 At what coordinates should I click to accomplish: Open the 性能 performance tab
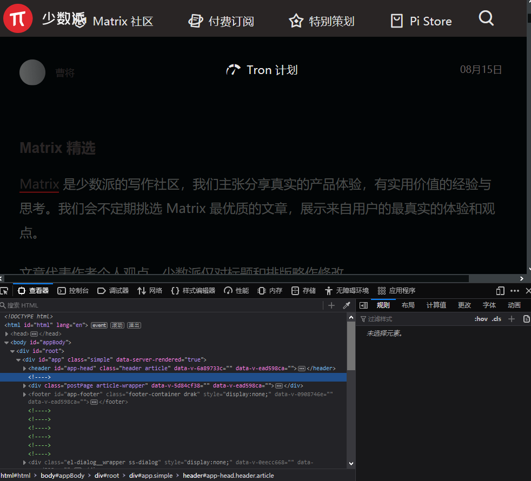(x=236, y=291)
